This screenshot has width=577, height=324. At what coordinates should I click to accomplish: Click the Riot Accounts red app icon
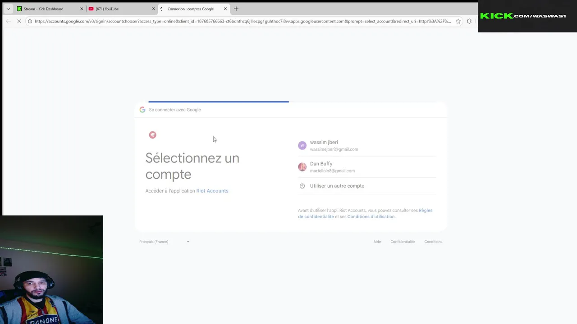pos(153,135)
